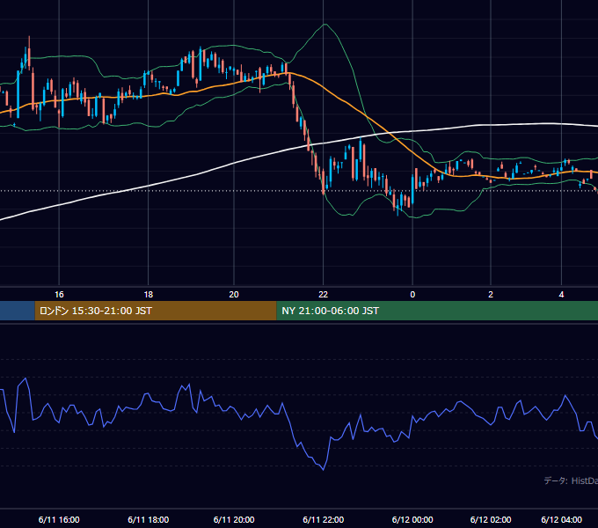Click the hour label 4 on time axis
The image size is (598, 528).
[x=561, y=295]
